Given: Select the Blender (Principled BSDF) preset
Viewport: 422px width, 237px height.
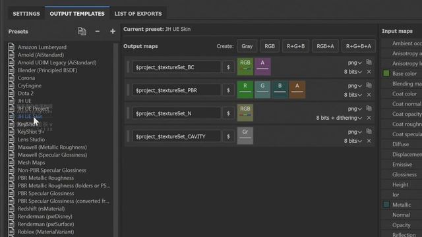Looking at the screenshot, I should click(47, 70).
